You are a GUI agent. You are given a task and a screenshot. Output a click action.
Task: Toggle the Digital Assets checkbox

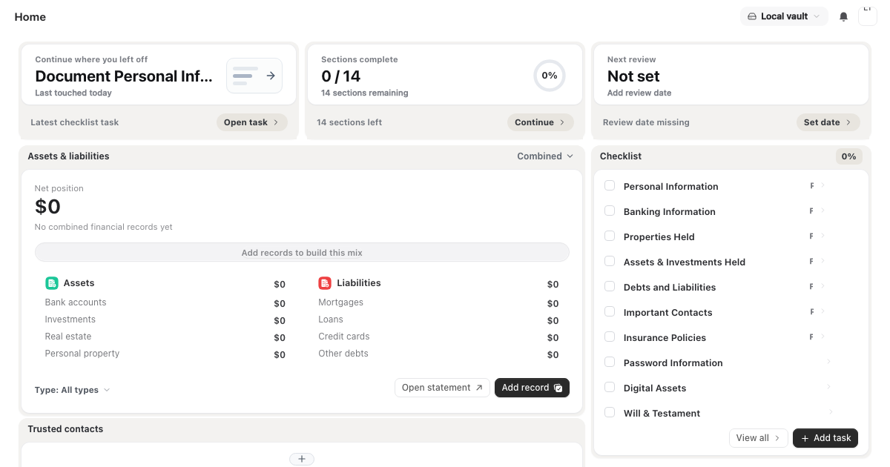pyautogui.click(x=610, y=388)
